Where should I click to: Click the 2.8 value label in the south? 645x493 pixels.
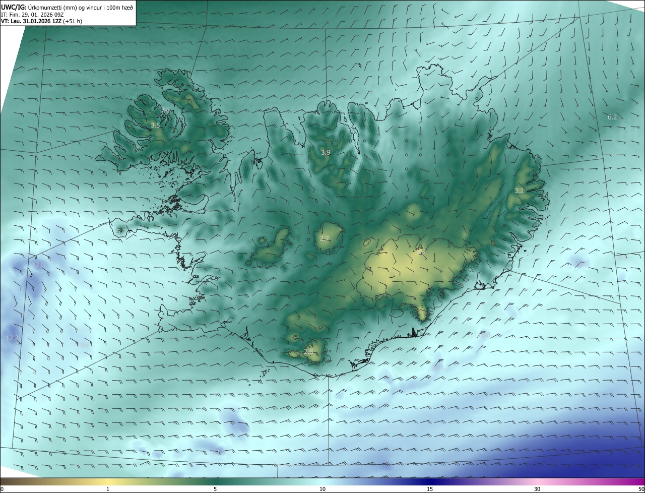(x=308, y=351)
